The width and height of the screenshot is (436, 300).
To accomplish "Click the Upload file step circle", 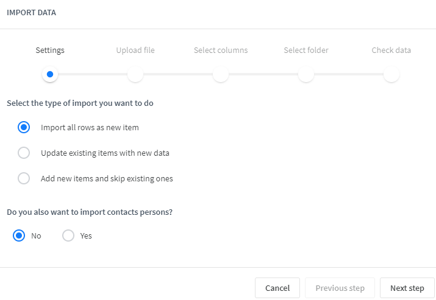I will point(135,74).
